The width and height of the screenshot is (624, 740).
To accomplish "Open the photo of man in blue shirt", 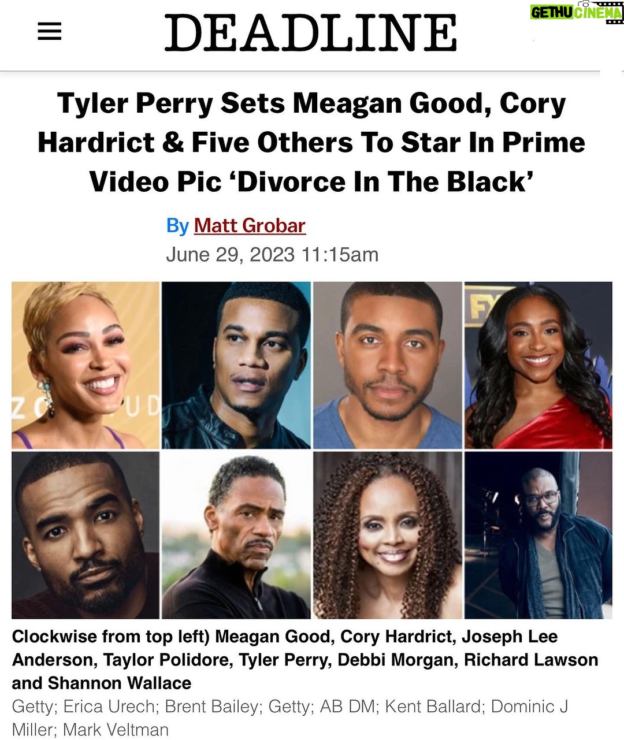I will (x=387, y=365).
